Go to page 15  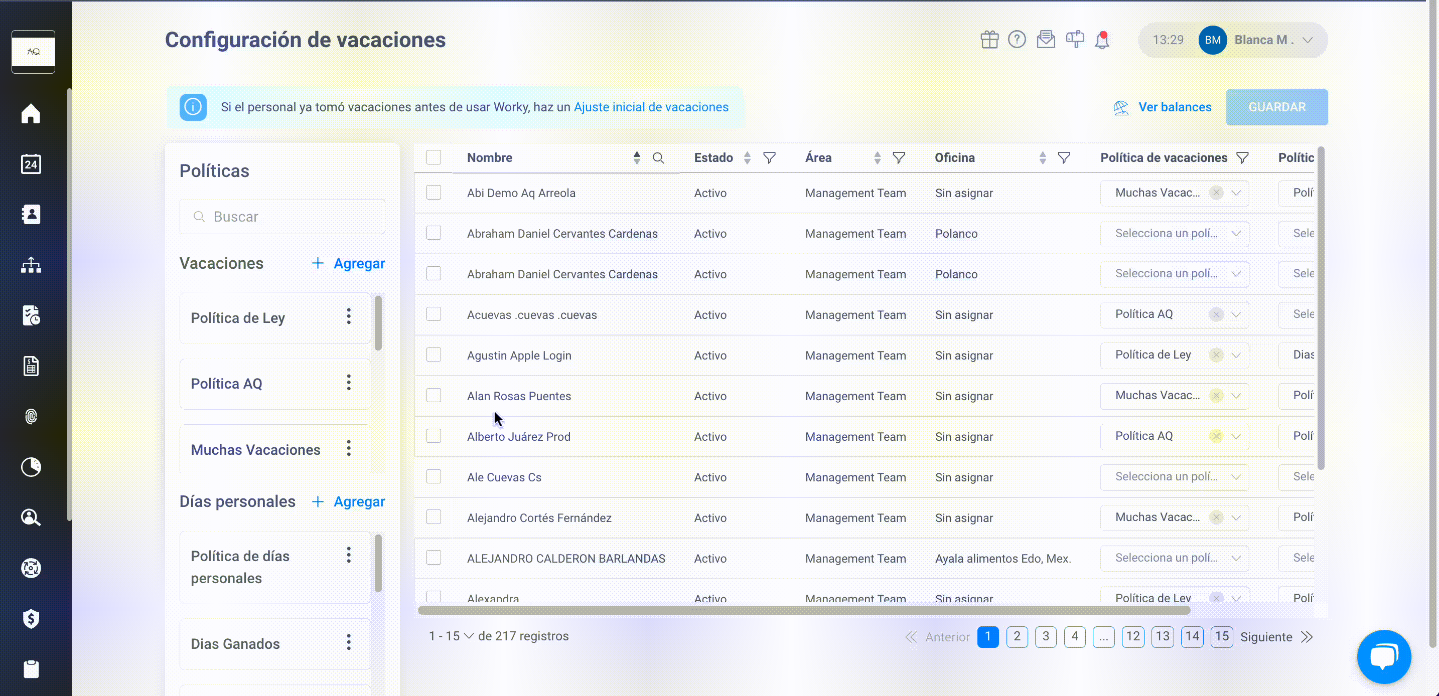1222,637
